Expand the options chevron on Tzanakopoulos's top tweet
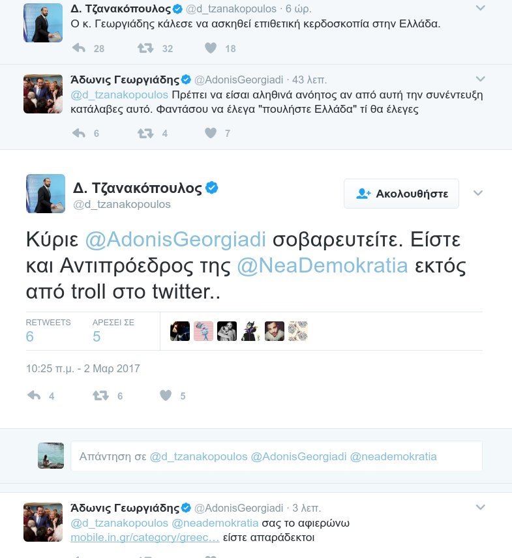 click(x=481, y=7)
